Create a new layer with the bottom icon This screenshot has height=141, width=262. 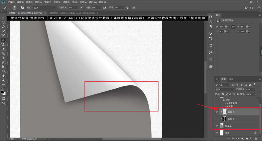251,138
